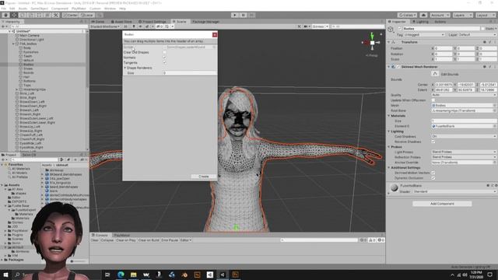Toggle scene lighting bulb icon
Image resolution: width=498 pixels, height=280 pixels.
tap(134, 26)
